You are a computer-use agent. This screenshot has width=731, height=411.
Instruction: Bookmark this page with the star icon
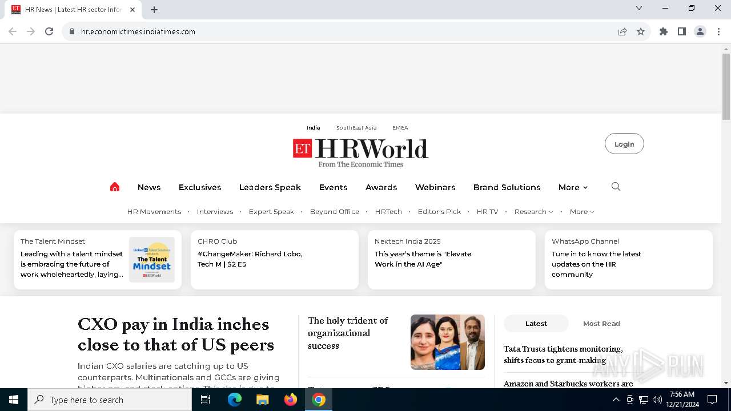click(x=641, y=31)
